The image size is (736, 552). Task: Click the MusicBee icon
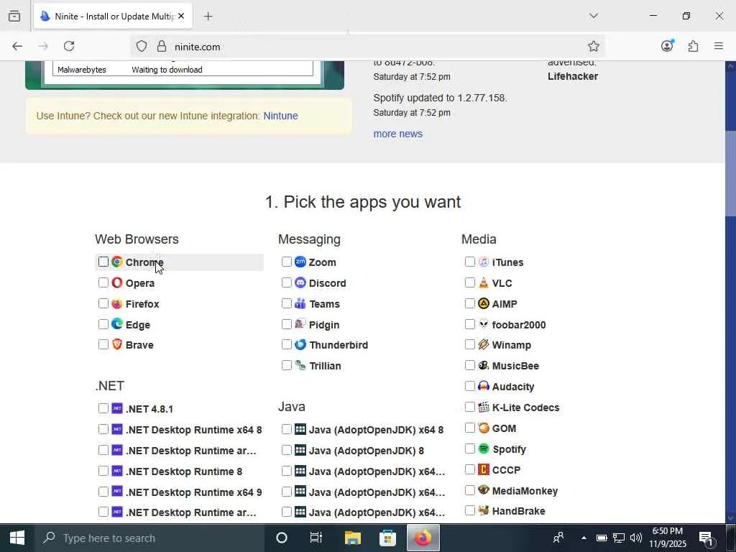484,365
